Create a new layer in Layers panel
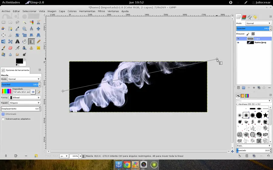The height and width of the screenshot is (170, 273). (238, 88)
